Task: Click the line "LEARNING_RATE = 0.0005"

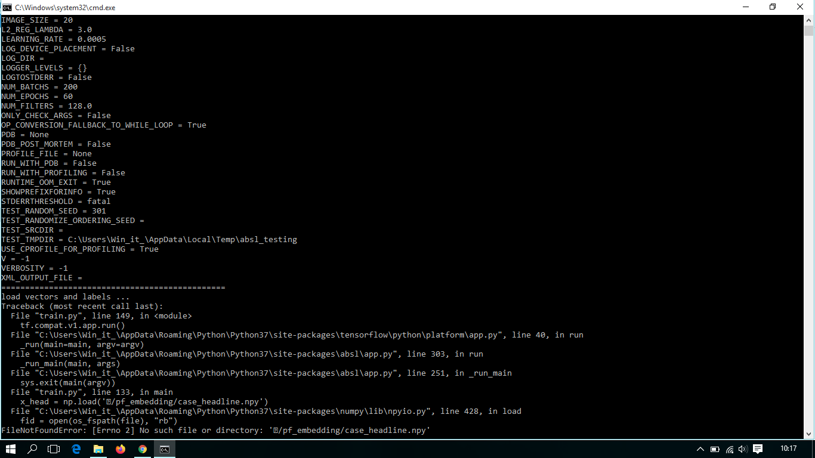Action: (x=54, y=39)
